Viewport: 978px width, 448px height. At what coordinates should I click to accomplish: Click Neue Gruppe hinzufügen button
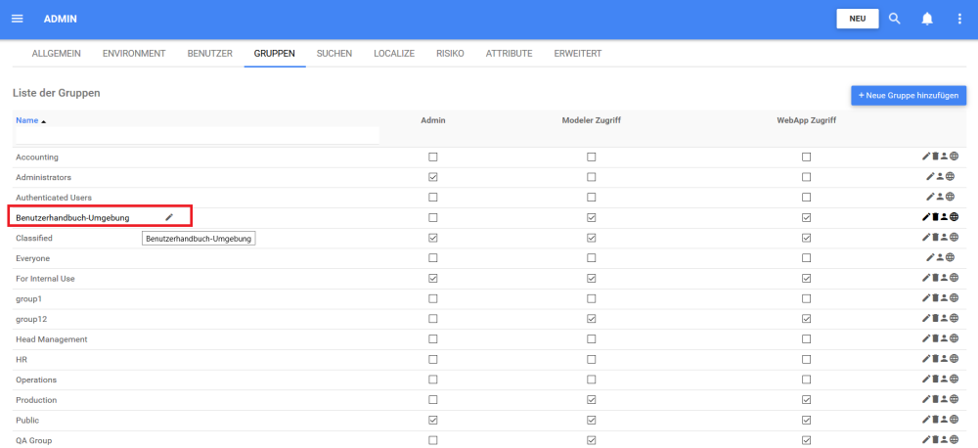tap(909, 95)
